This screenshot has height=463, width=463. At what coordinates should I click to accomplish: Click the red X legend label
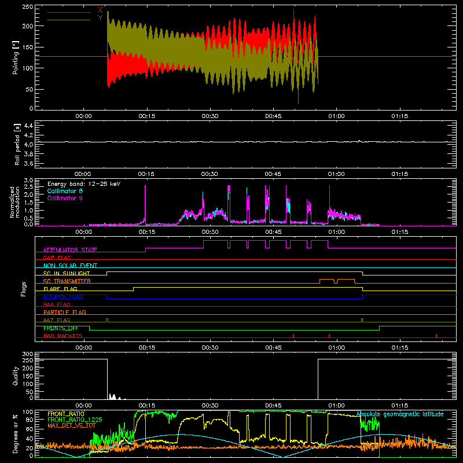coord(100,10)
